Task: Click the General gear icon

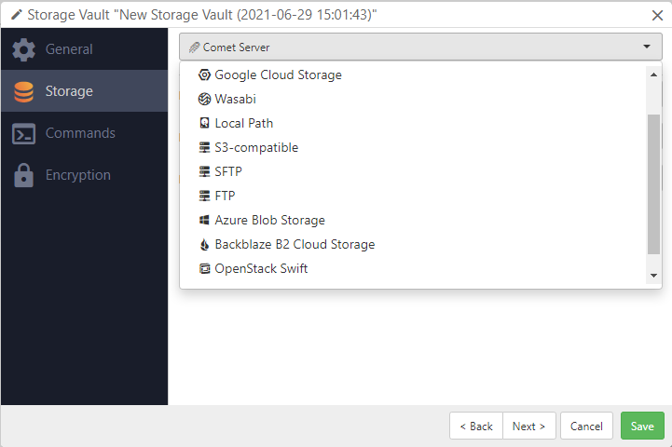Action: point(24,49)
